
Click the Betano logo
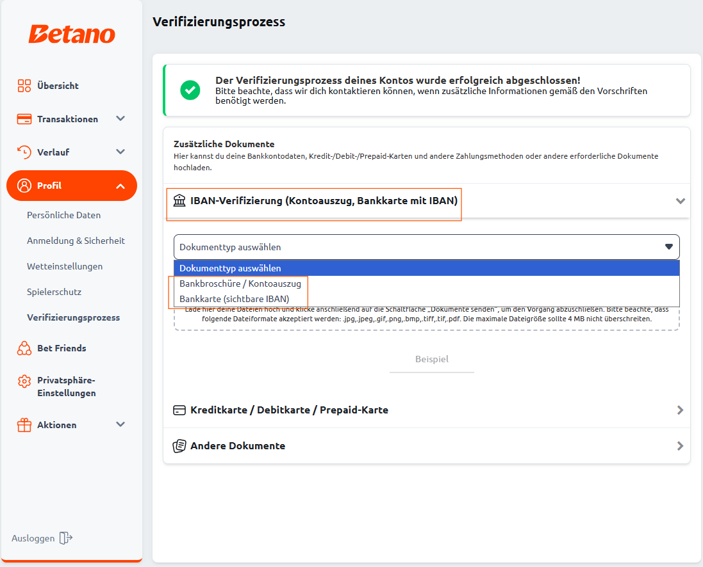[x=72, y=34]
